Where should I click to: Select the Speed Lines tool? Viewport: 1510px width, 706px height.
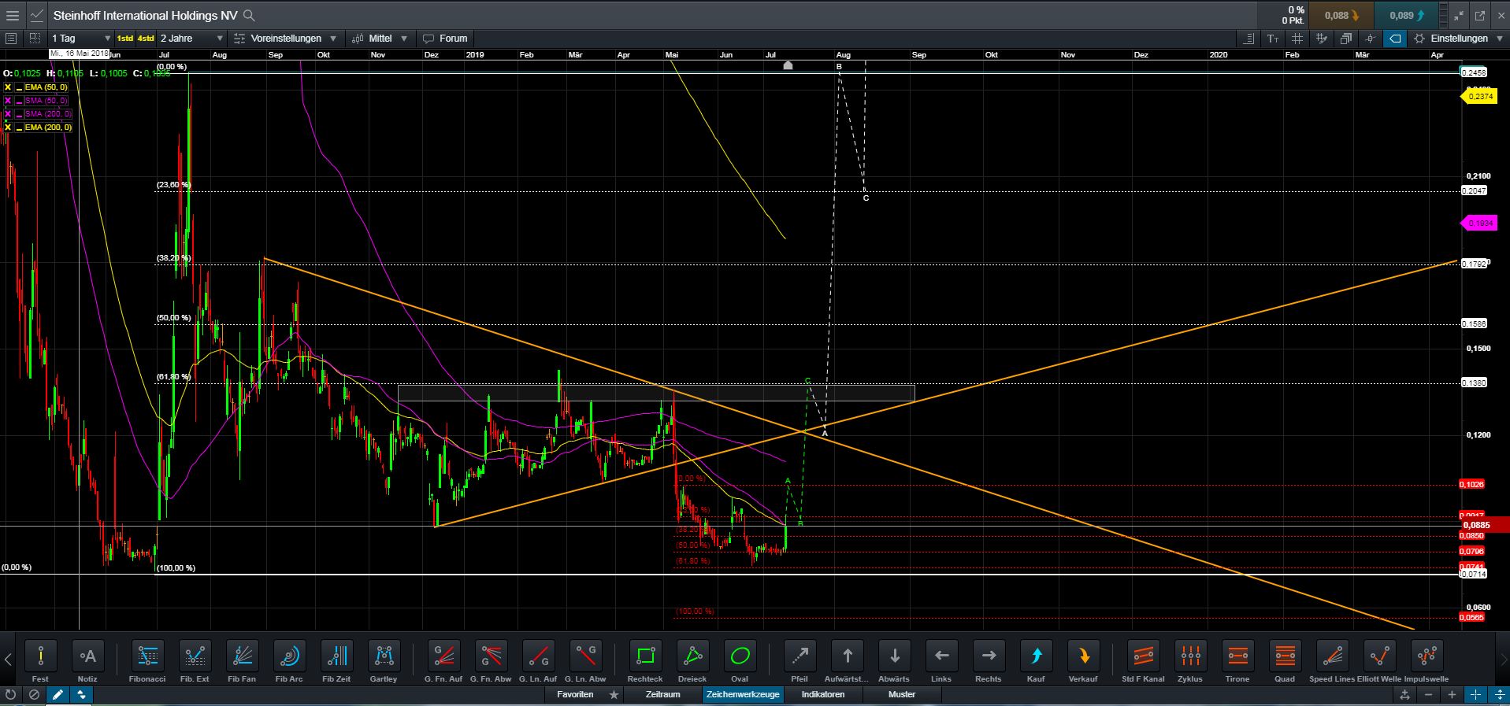pyautogui.click(x=1333, y=656)
